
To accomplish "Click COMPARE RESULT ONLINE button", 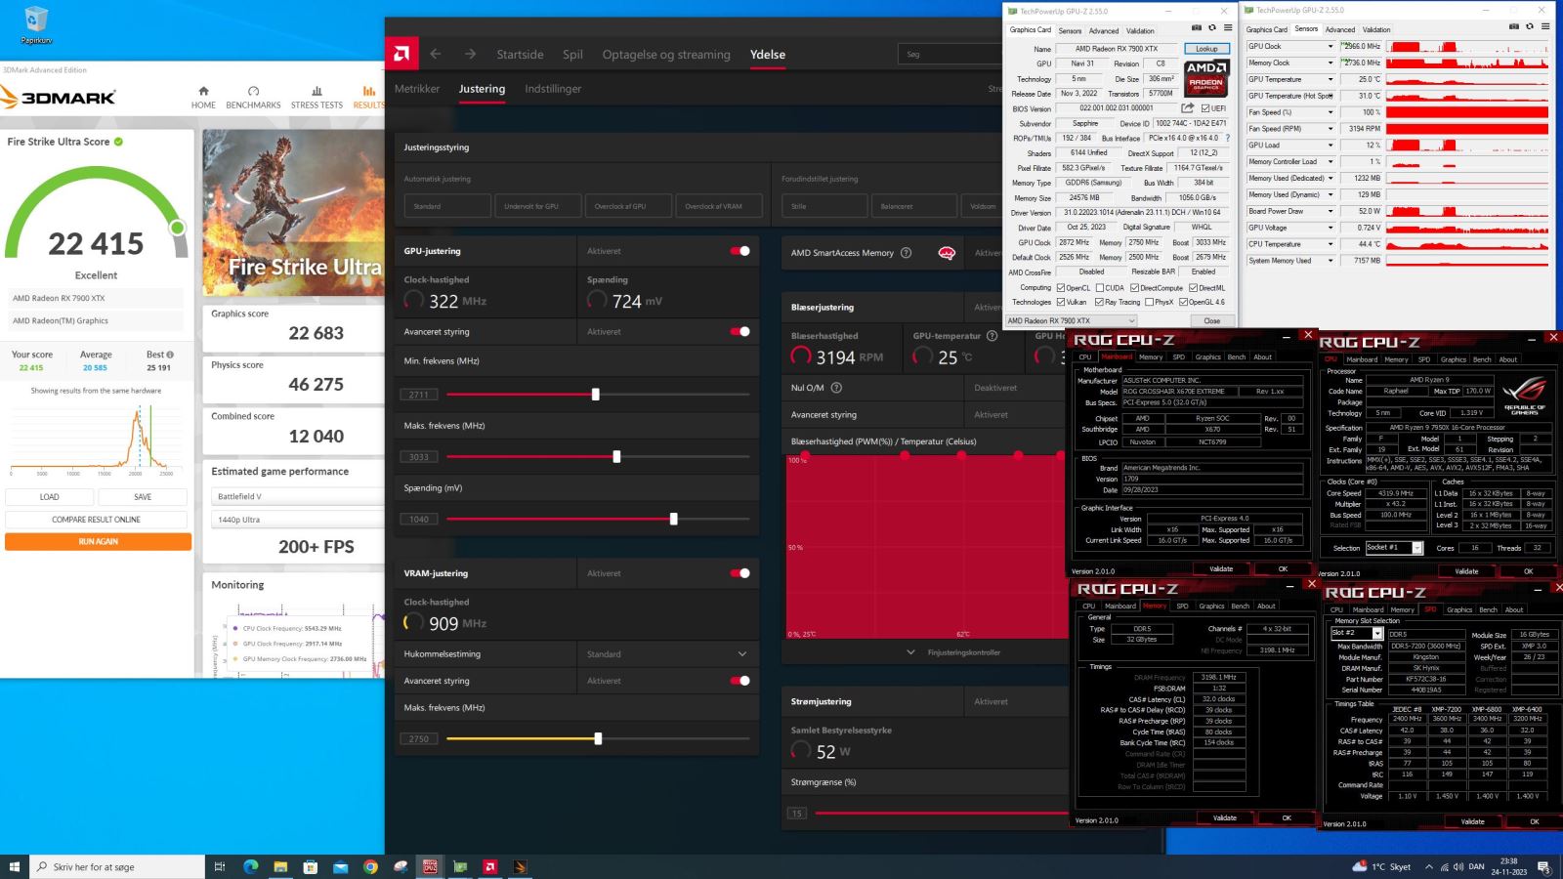I will (96, 520).
